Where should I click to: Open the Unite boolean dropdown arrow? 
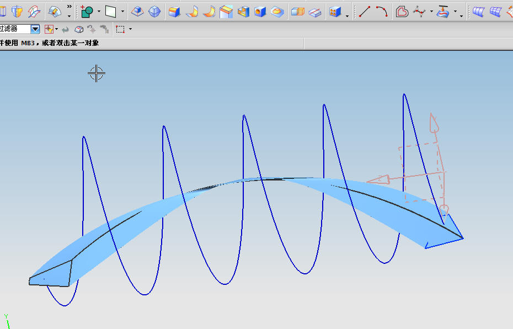point(99,12)
